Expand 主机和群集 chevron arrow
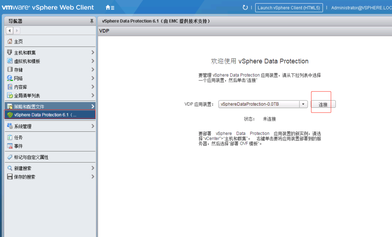This screenshot has height=237, width=392. point(93,52)
